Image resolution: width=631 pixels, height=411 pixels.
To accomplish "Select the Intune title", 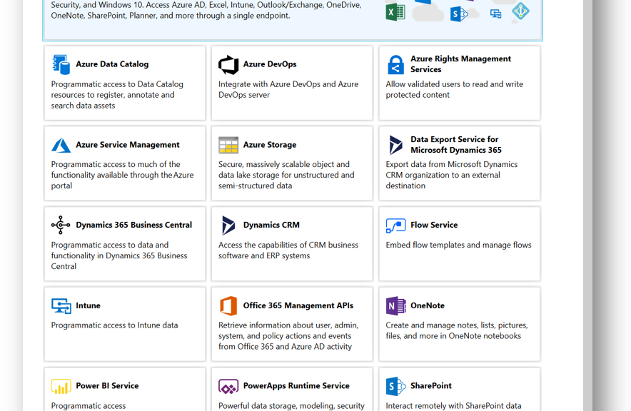I will click(x=88, y=305).
